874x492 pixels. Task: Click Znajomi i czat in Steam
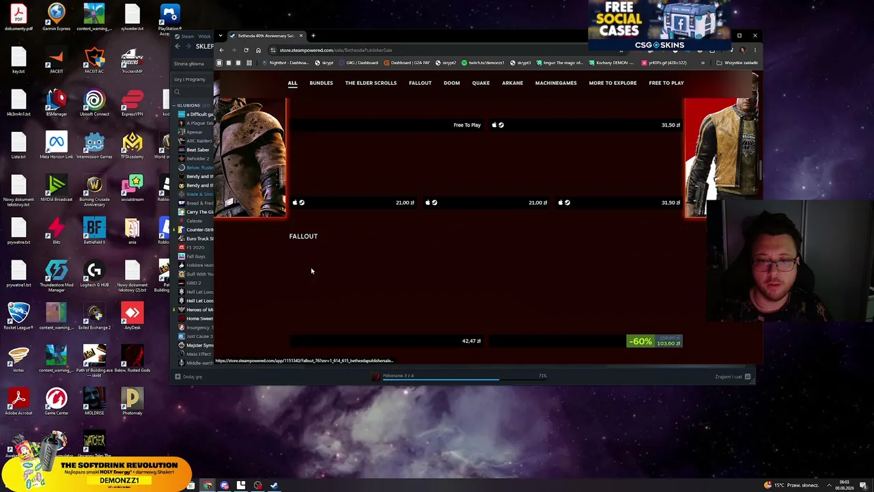[733, 377]
